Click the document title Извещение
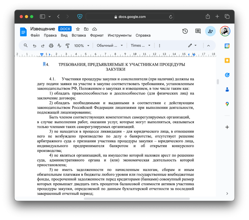 point(43,29)
